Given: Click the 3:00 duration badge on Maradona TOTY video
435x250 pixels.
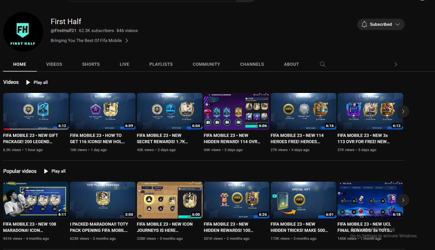Looking at the screenshot, I should point(129,215).
